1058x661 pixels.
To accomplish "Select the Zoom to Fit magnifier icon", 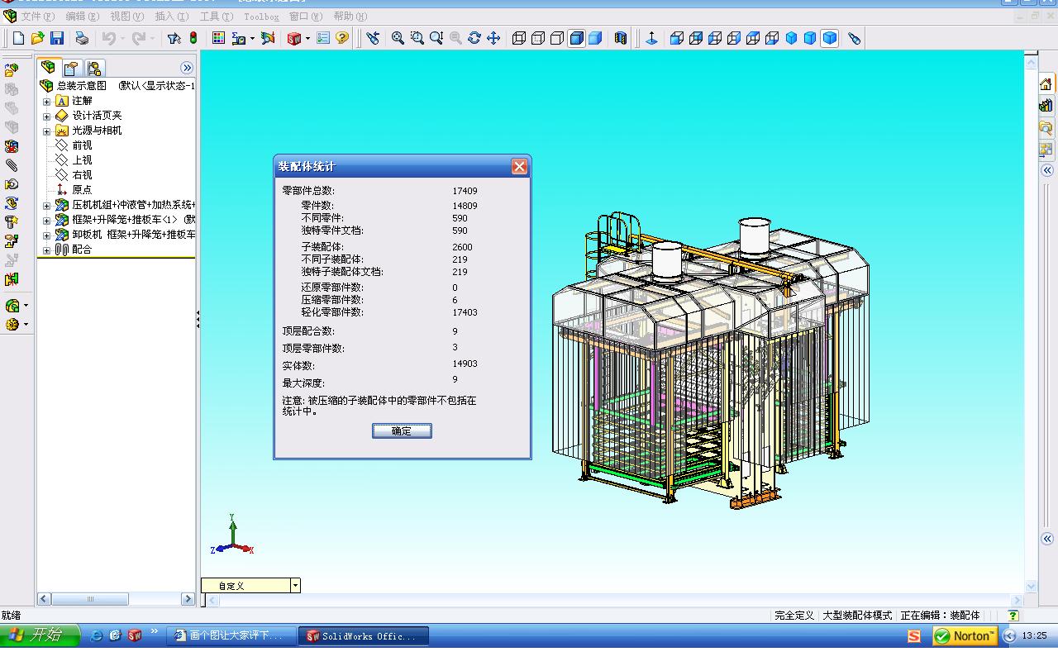I will (398, 38).
